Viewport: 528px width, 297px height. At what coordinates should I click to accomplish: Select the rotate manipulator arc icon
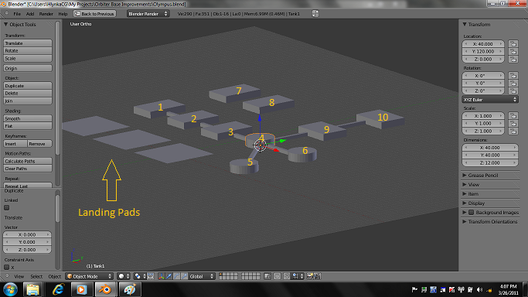tap(177, 276)
